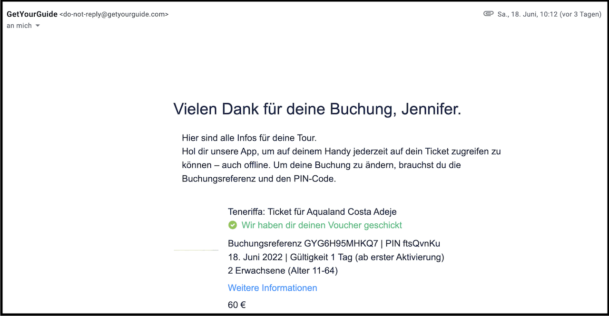609x316 pixels.
Task: Open the 'Weitere Informationen' link
Action: (273, 288)
